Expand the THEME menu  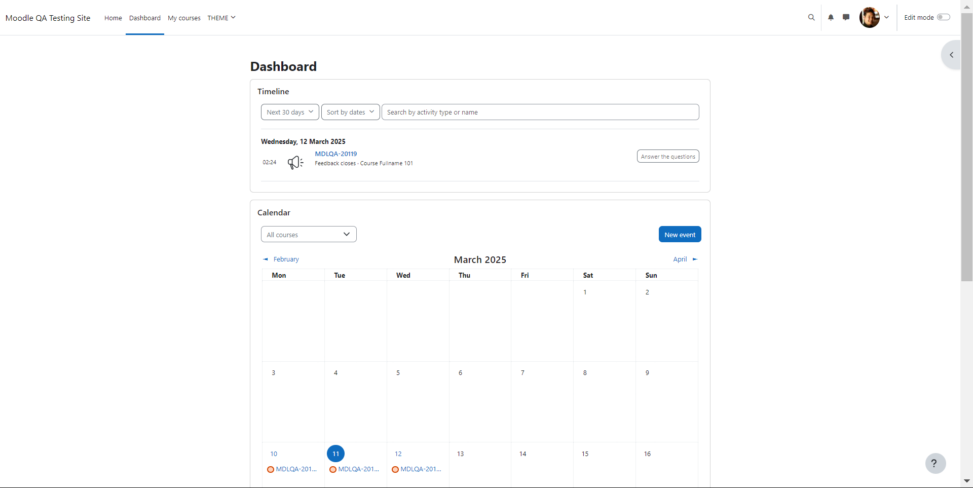click(221, 18)
